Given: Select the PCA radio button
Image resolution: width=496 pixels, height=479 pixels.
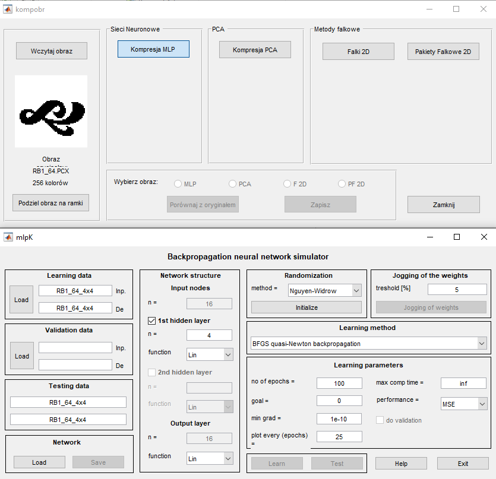Looking at the screenshot, I should [232, 184].
